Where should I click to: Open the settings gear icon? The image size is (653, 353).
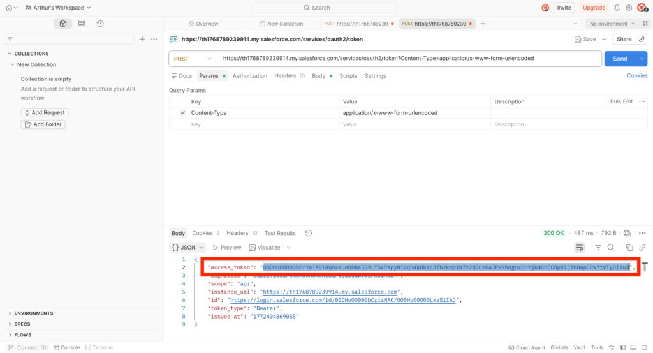point(629,8)
